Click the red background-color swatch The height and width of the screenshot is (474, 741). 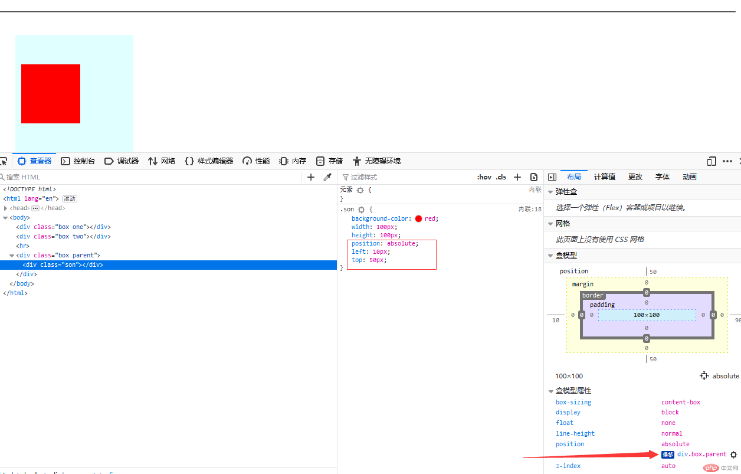418,219
